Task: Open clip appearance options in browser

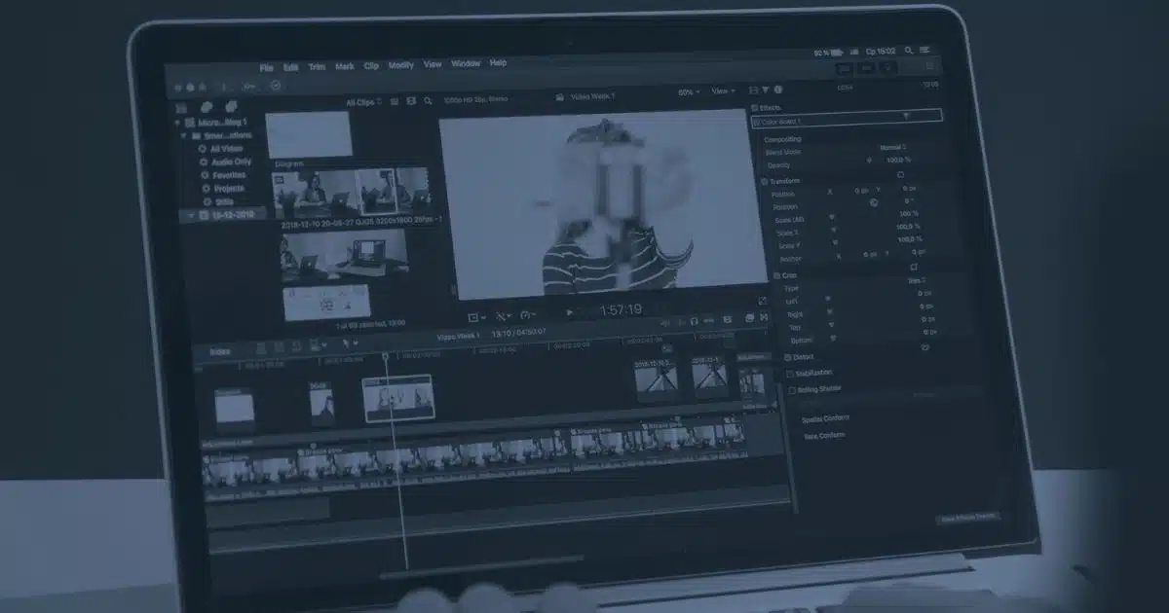Action: click(x=411, y=101)
